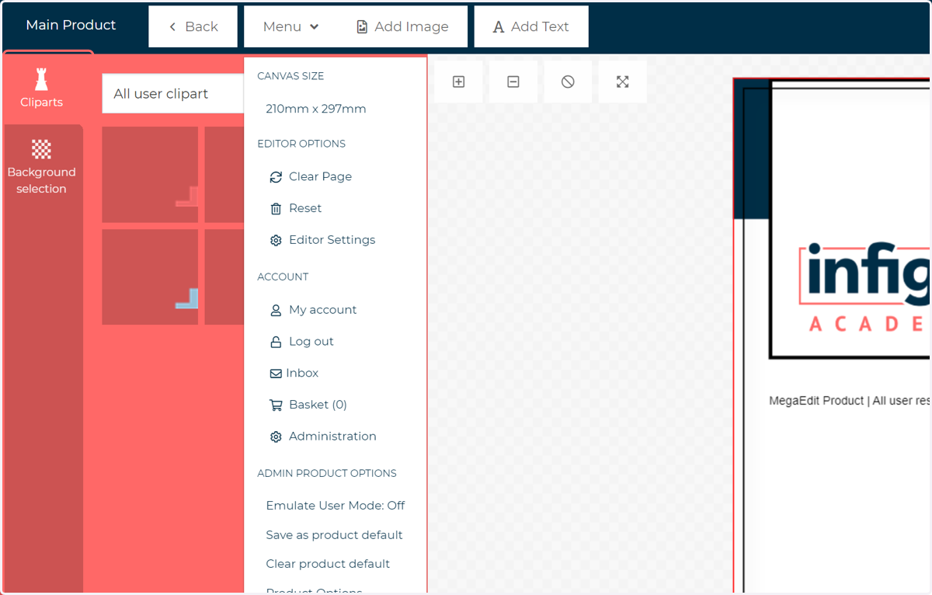The height and width of the screenshot is (595, 932).
Task: Open the Background selection tab
Action: 42,167
